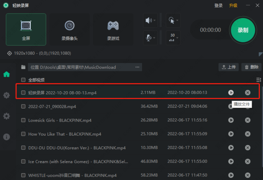Switch to 录摄像头 webcam recording mode
This screenshot has width=263, height=180.
tap(69, 29)
